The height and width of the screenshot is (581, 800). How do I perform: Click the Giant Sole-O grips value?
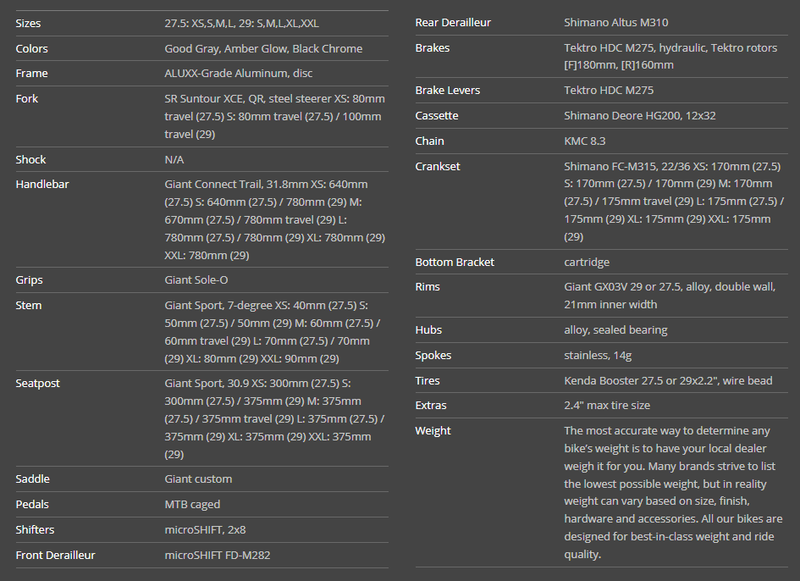click(x=196, y=279)
